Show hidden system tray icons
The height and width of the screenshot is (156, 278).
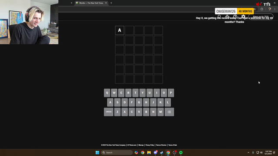(x=248, y=153)
